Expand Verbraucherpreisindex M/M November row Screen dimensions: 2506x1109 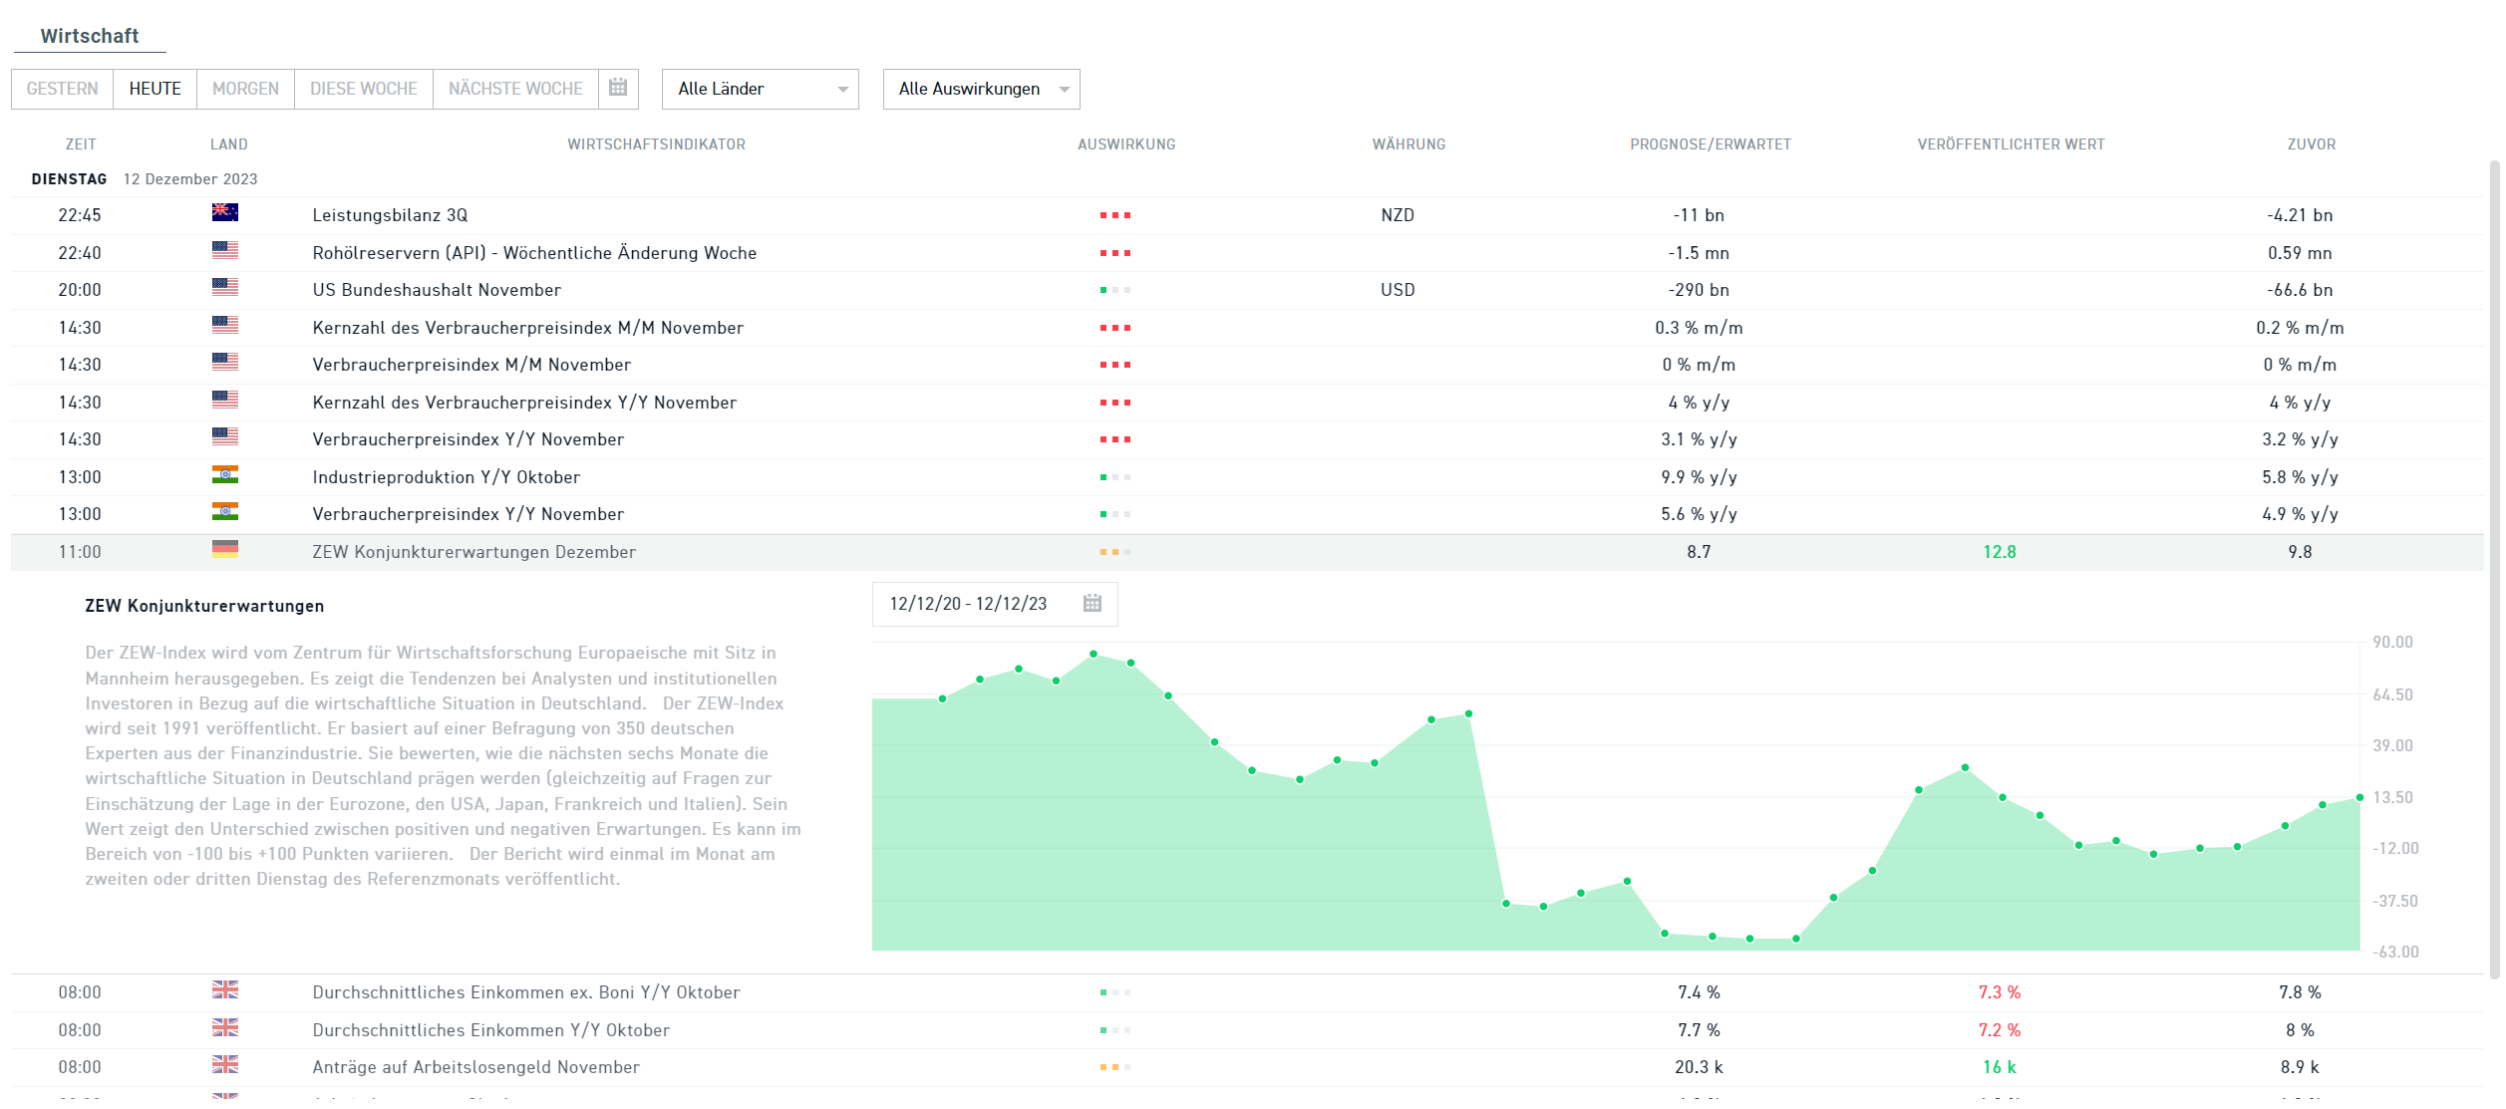[x=471, y=365]
